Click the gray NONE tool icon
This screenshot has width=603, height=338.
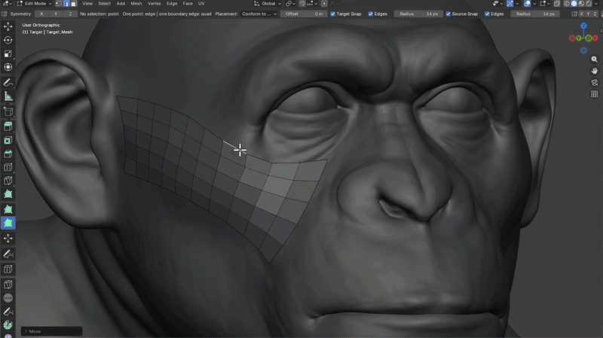coord(8,298)
